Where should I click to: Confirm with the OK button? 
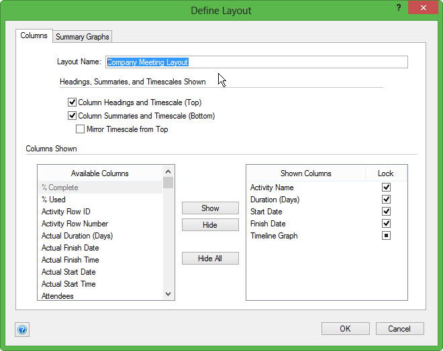click(345, 329)
